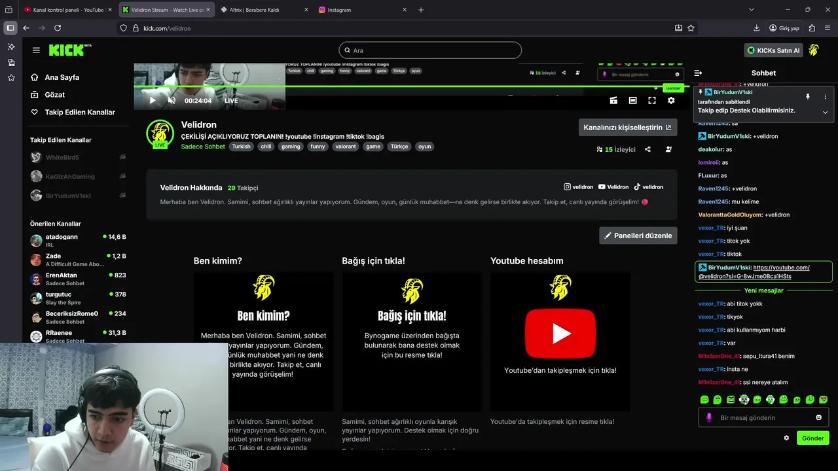This screenshot has height=471, width=838.
Task: Open browser downloads icon
Action: pos(757,28)
